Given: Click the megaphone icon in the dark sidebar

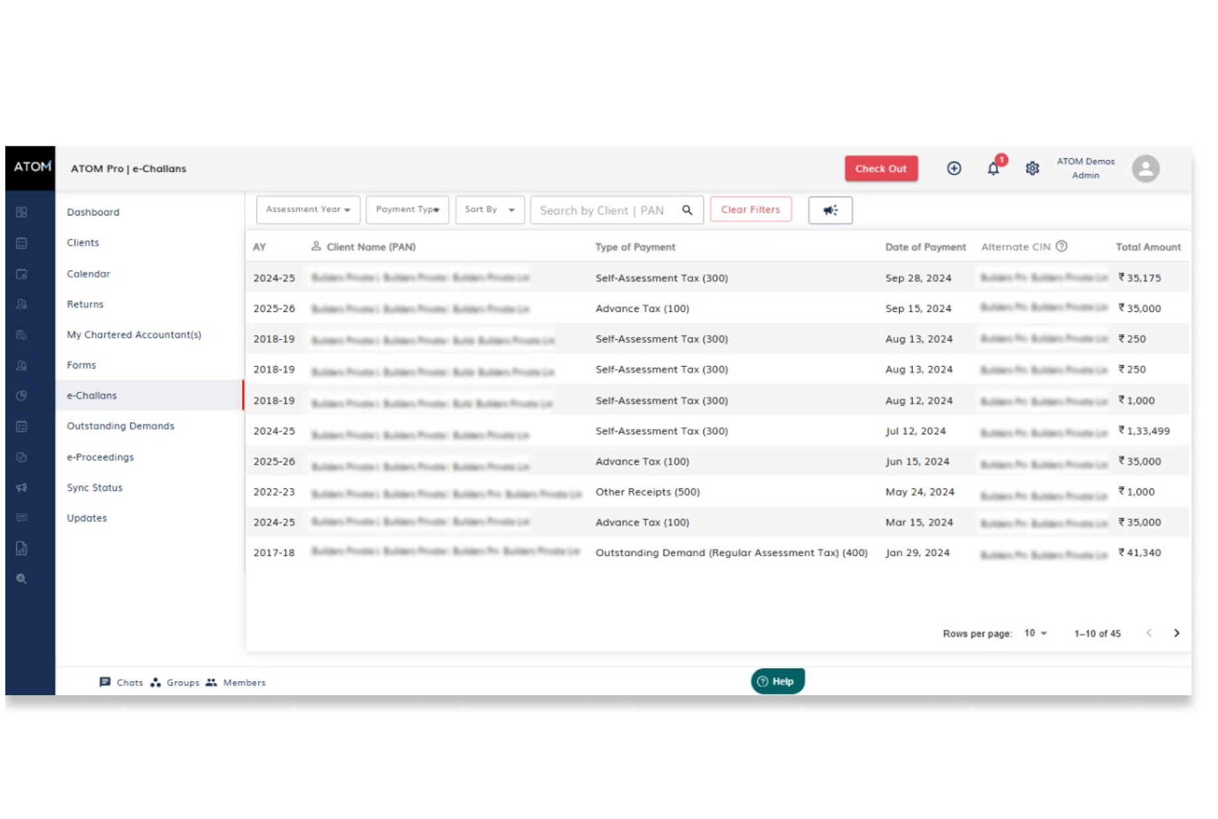Looking at the screenshot, I should click(x=21, y=487).
